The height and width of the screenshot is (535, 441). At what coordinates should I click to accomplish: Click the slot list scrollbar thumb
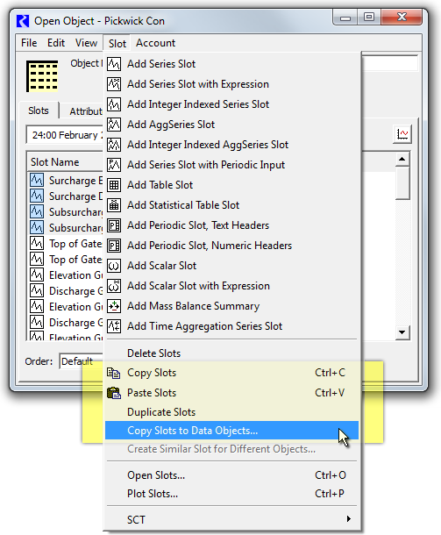click(x=402, y=182)
